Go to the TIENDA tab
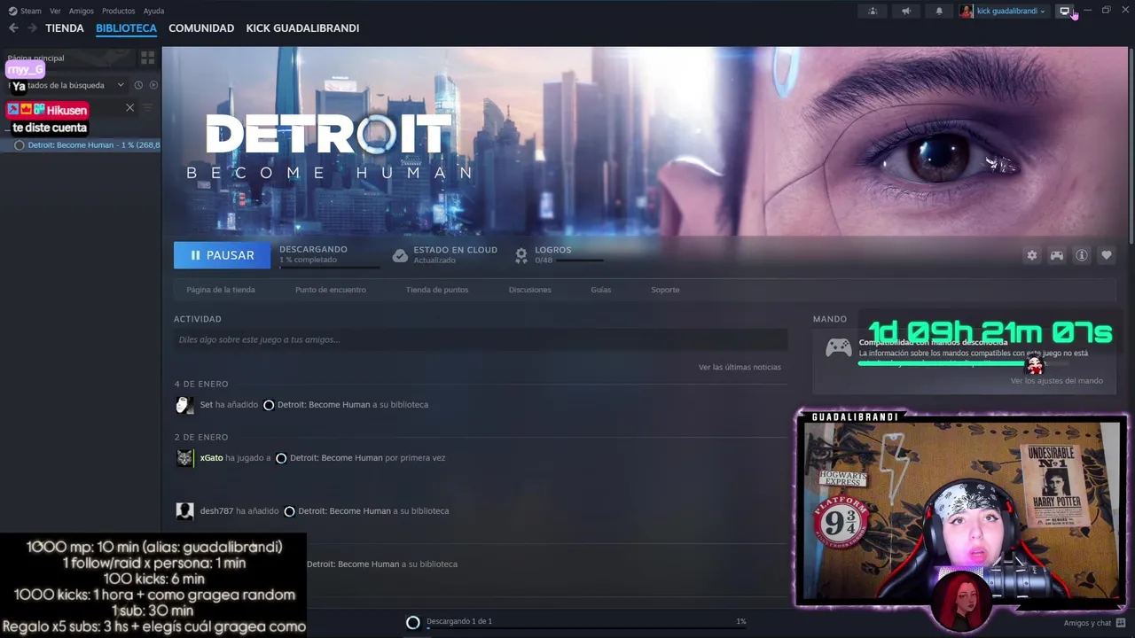 point(65,28)
